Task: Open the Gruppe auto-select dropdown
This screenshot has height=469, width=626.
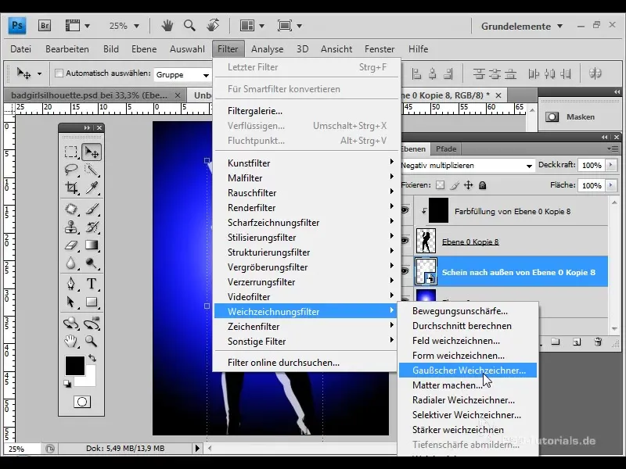Action: (206, 75)
